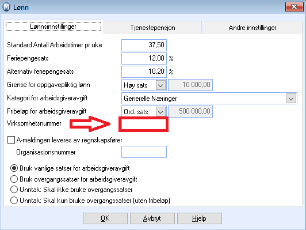Switch to the Lønnsinnstillinger tab
The height and width of the screenshot is (230, 306).
(x=53, y=27)
